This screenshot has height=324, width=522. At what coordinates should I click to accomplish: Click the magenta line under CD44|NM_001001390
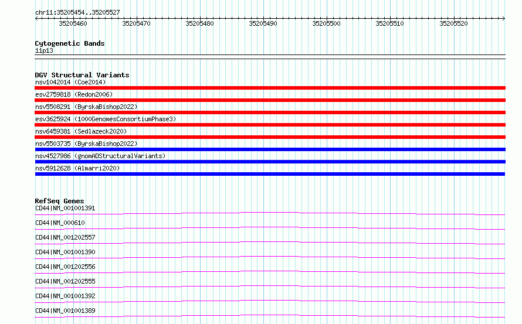click(270, 257)
